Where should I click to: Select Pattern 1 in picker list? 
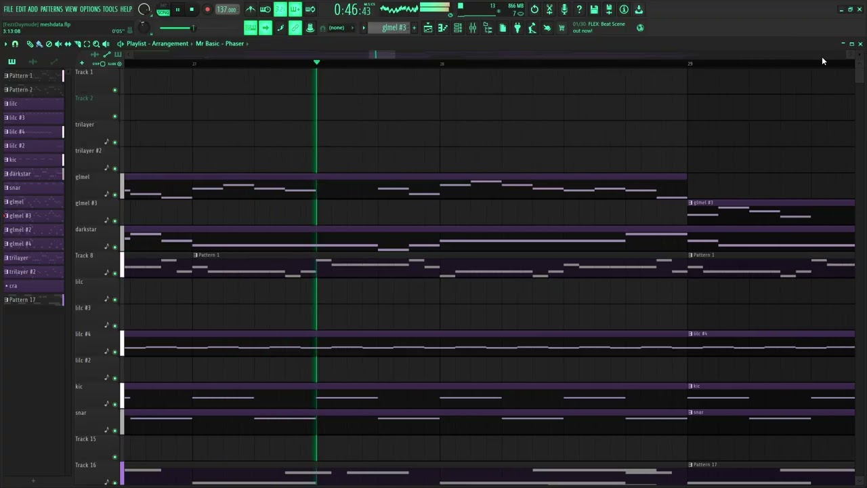click(x=33, y=75)
